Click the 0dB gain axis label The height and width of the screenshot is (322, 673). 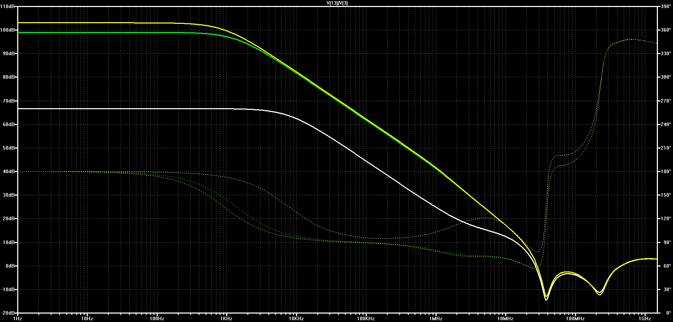click(x=10, y=266)
